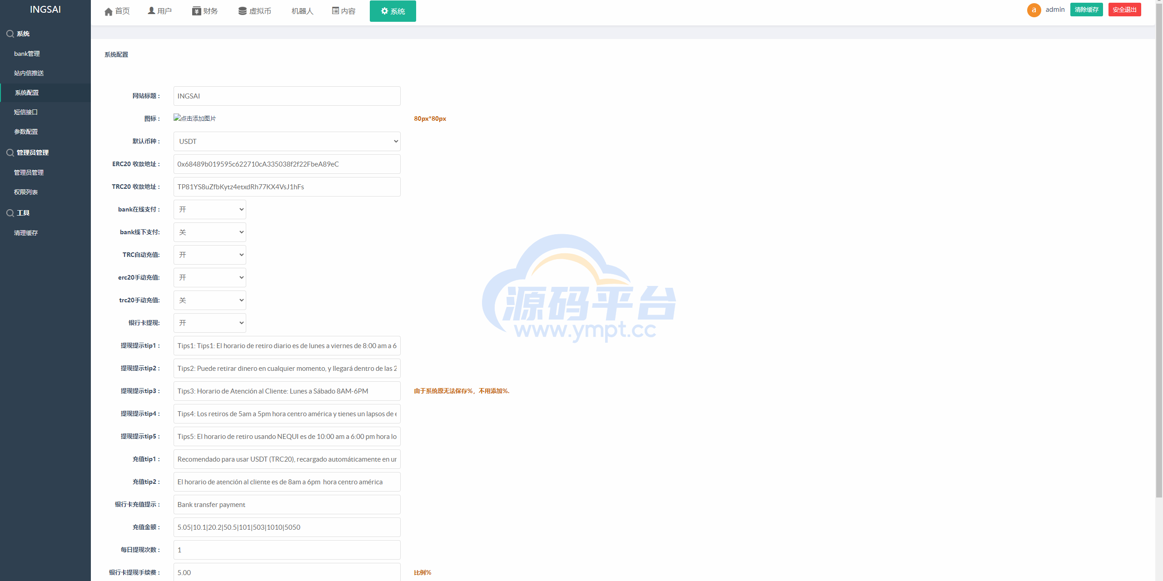Open the bank在线支付 dropdown
The height and width of the screenshot is (581, 1163).
click(x=210, y=209)
